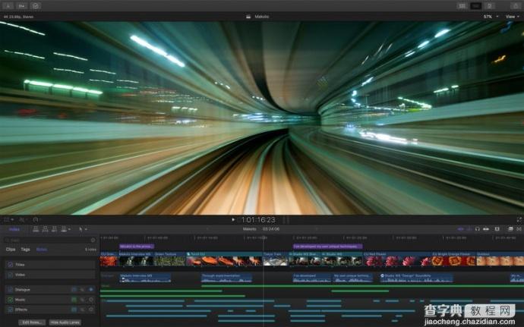Show the browser grid layout icon
The width and height of the screenshot is (524, 327).
click(462, 5)
